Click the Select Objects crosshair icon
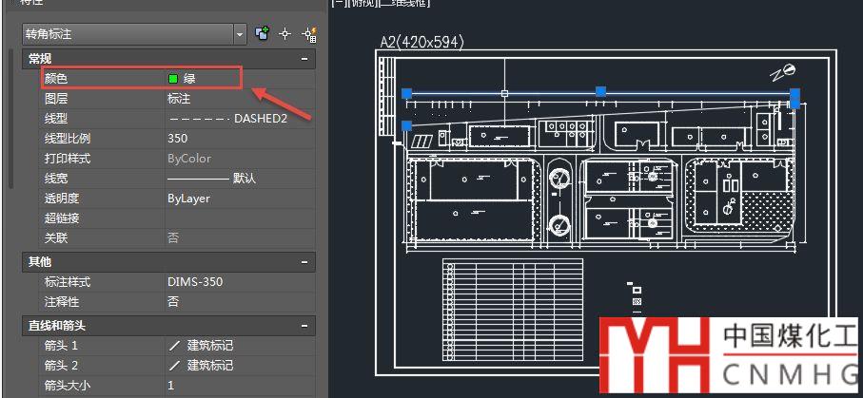863x398 pixels. tap(284, 34)
